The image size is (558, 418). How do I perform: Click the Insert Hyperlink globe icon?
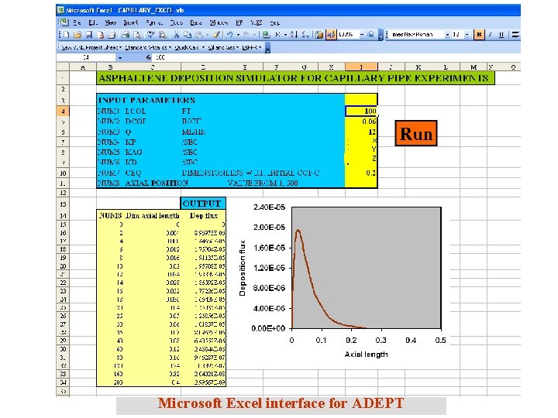pyautogui.click(x=266, y=35)
